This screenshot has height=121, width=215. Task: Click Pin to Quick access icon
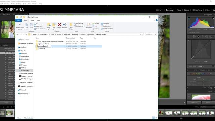pos(20,25)
